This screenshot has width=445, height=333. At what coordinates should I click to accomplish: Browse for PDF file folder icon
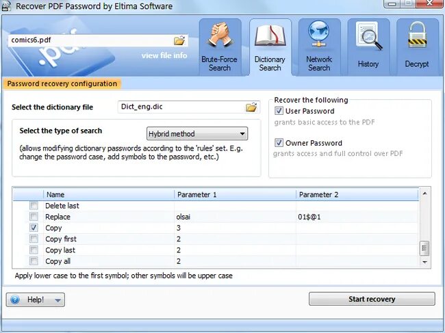(x=179, y=40)
